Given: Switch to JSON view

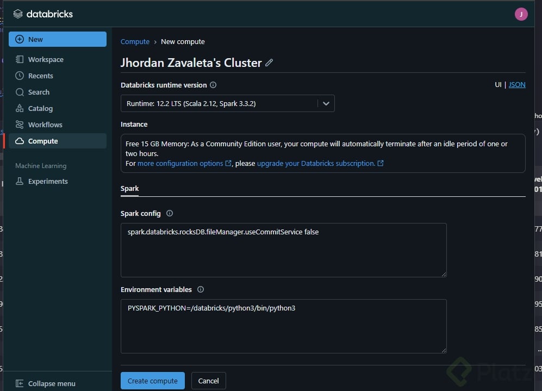Looking at the screenshot, I should [x=517, y=85].
